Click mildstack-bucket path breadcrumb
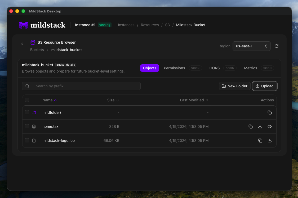The height and width of the screenshot is (198, 298). [x=66, y=50]
